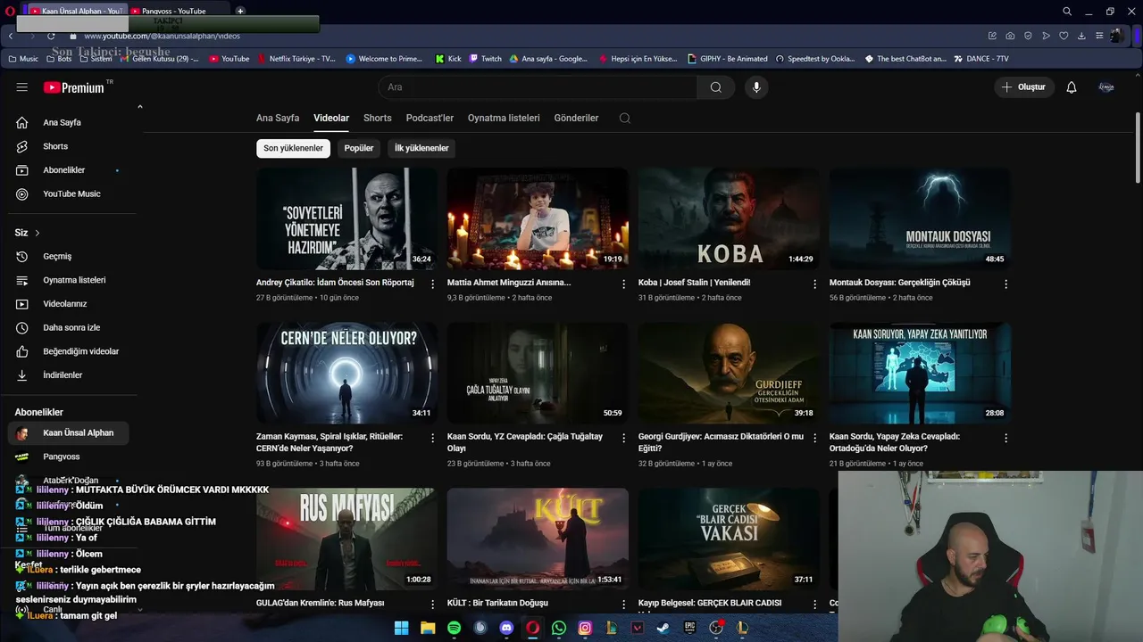Screen dimensions: 1143x642
Task: Select the İlk yüklenenler filter chip
Action: coord(421,148)
